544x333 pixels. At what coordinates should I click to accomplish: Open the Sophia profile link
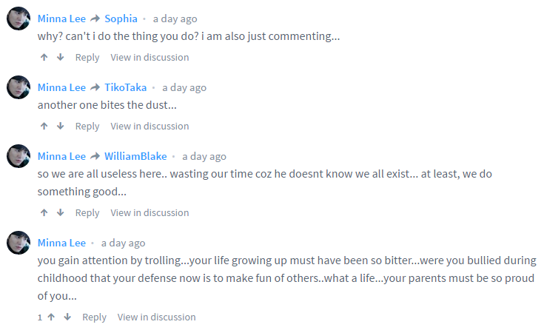pos(121,18)
